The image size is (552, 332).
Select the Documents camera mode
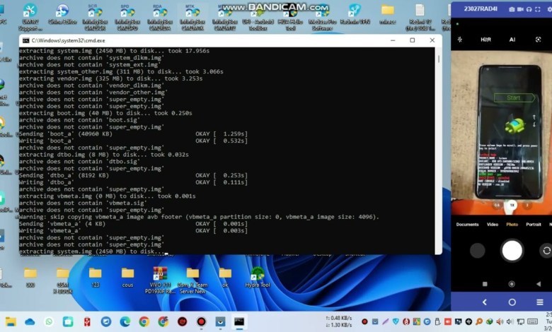467,225
